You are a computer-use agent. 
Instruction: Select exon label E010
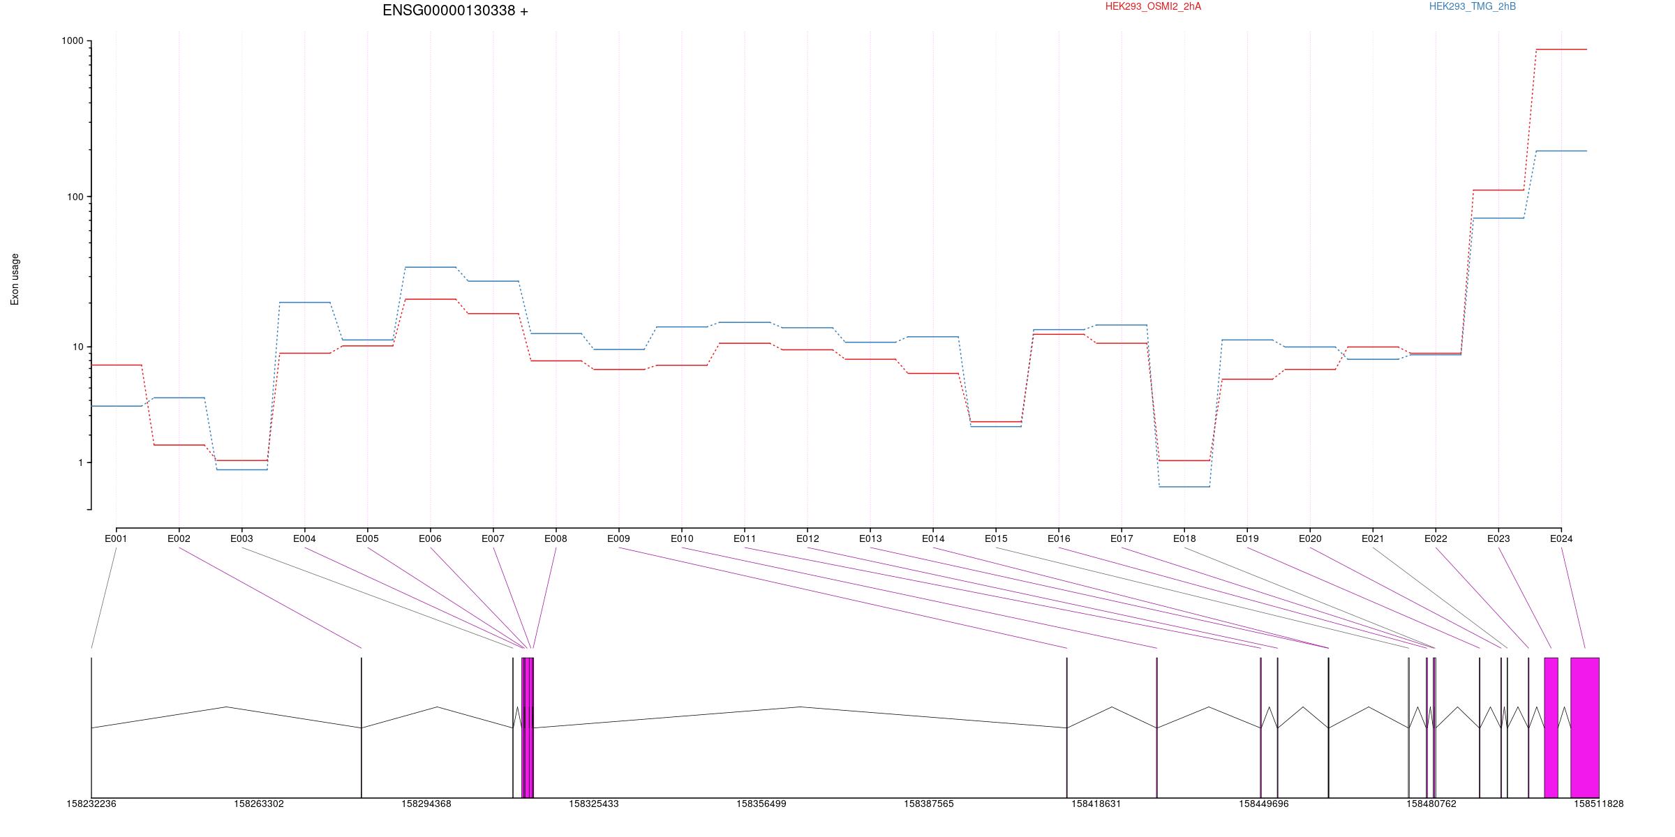[682, 538]
